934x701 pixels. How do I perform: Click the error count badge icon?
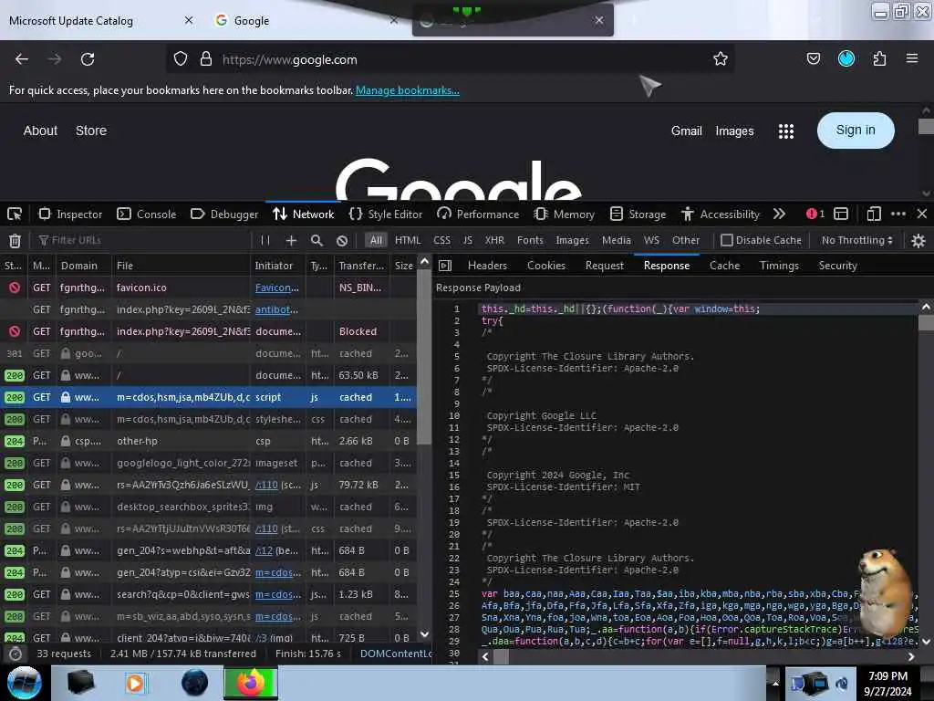[x=815, y=214]
